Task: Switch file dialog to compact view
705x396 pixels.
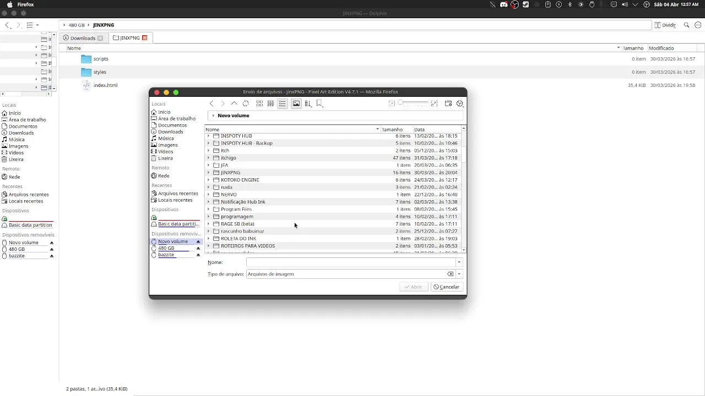Action: [270, 103]
